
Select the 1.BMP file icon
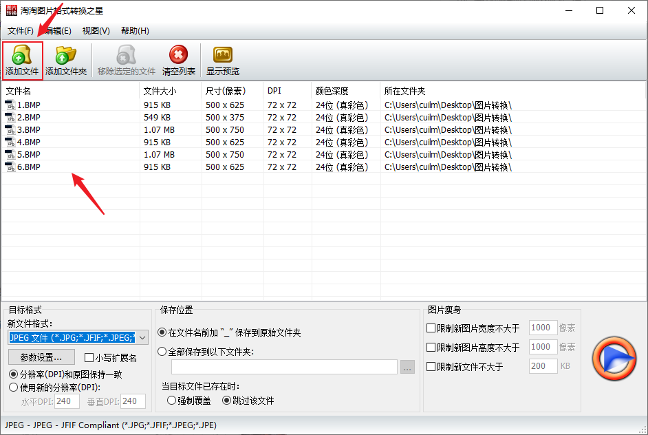pos(10,105)
